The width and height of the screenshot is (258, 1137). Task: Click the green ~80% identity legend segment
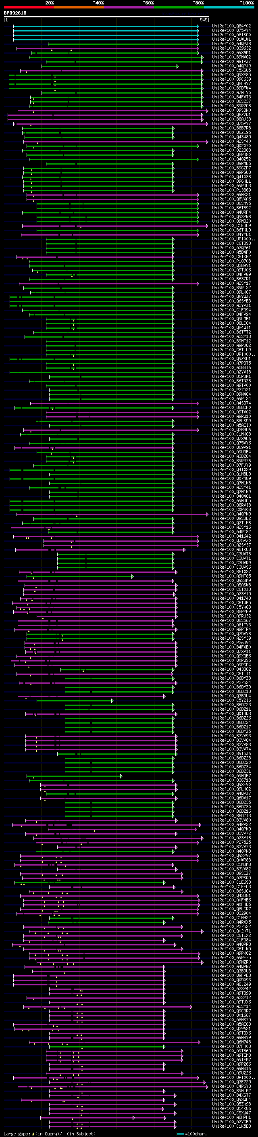tap(179, 7)
